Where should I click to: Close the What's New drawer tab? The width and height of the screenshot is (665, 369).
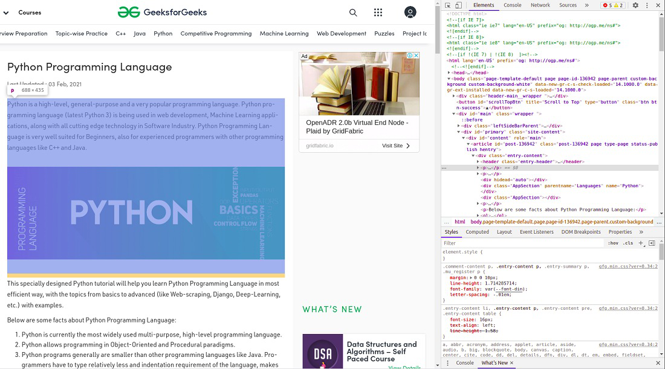(x=511, y=363)
